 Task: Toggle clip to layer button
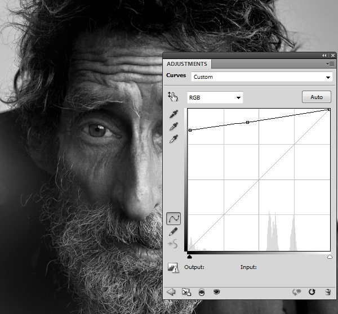[202, 292]
